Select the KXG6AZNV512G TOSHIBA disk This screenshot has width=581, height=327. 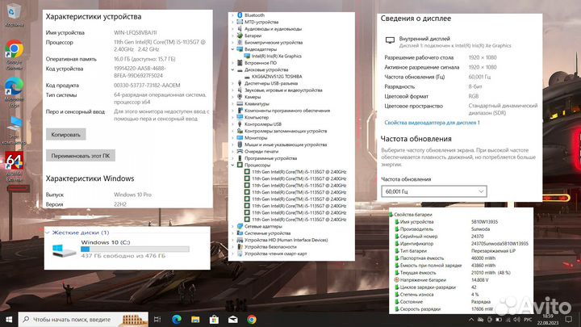click(x=277, y=77)
